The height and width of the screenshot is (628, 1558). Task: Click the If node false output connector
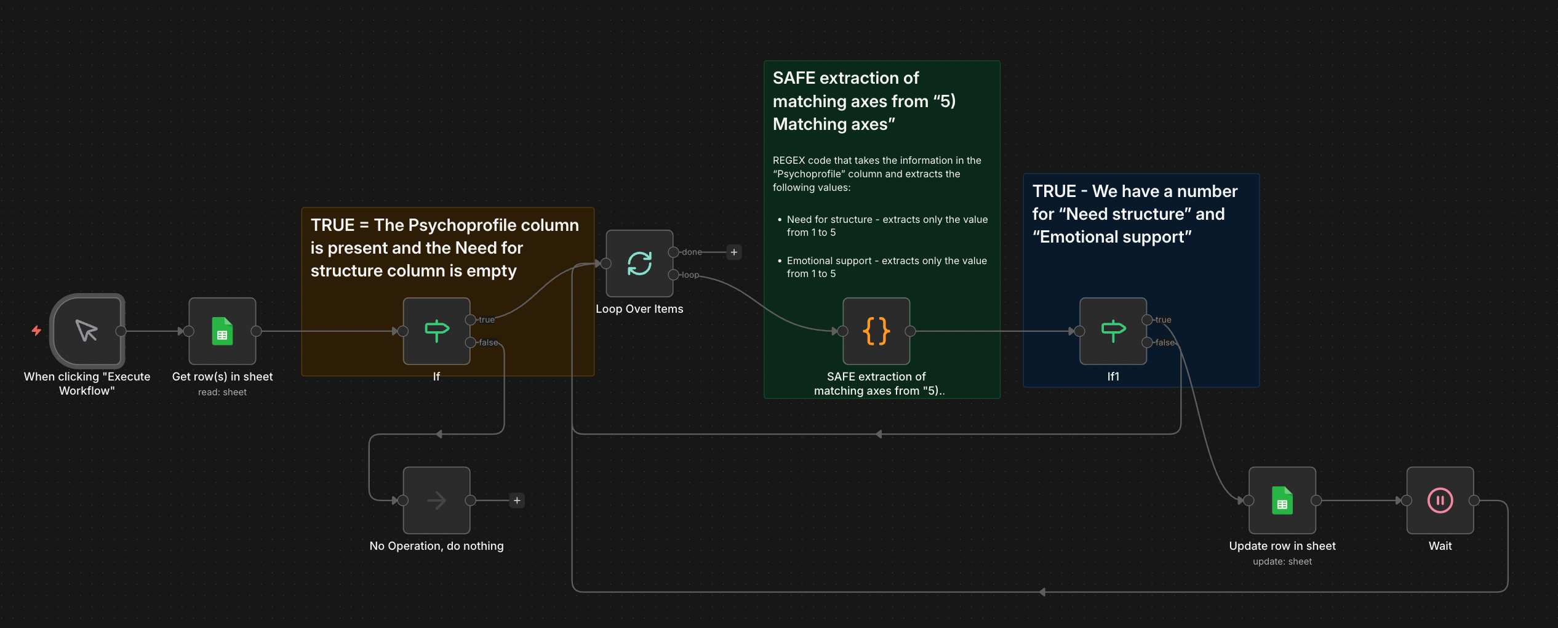tap(471, 342)
